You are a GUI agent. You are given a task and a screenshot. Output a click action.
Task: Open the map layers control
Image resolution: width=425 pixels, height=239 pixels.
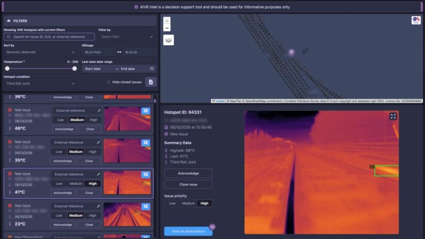168,40
